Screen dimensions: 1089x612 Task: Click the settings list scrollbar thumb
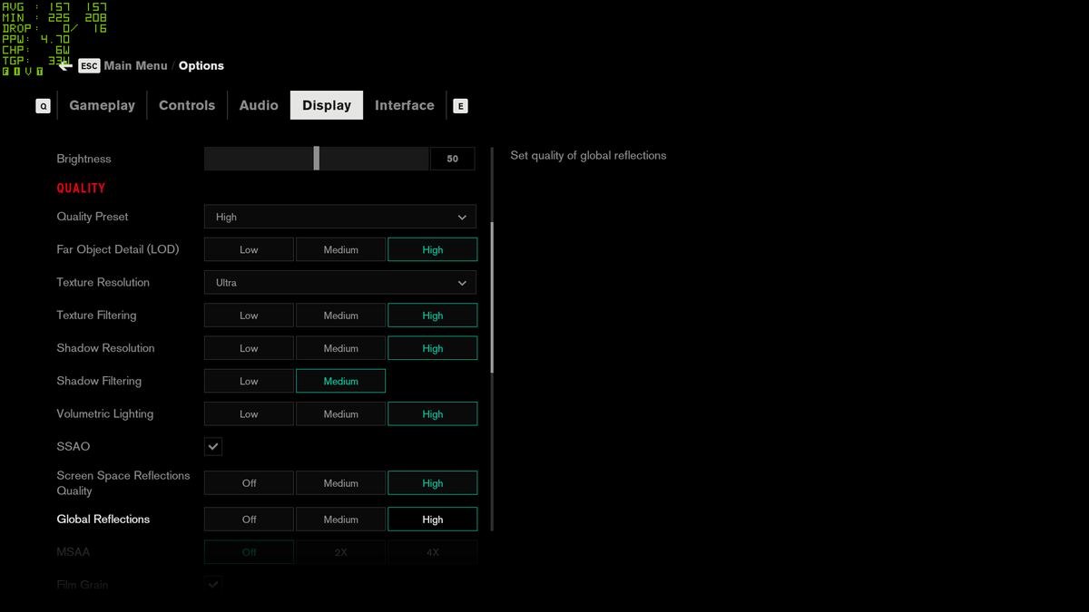click(492, 297)
